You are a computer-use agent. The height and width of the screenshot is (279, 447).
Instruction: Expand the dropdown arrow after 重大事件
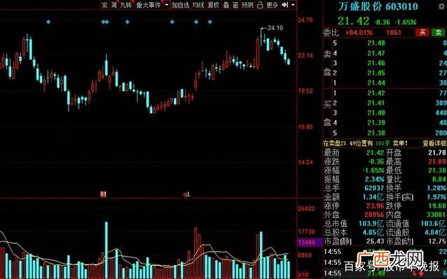[x=166, y=5]
